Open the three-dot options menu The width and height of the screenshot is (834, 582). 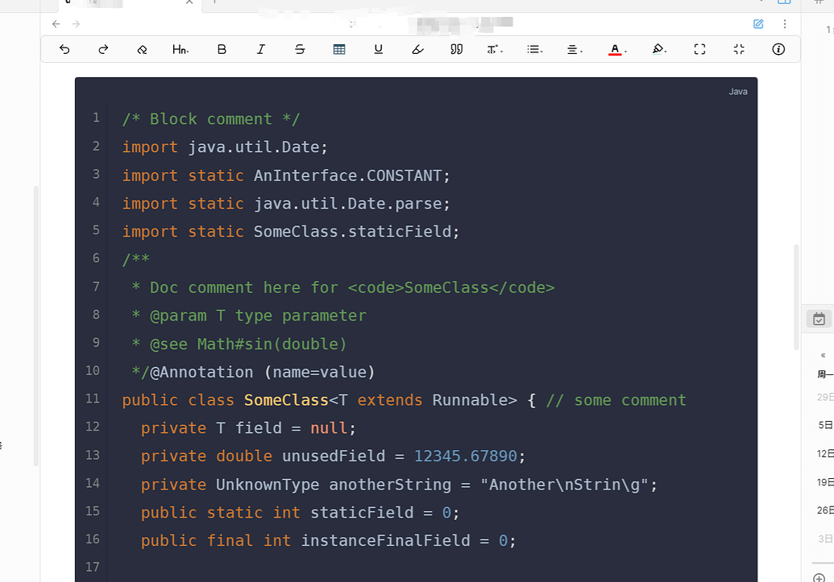(x=785, y=24)
